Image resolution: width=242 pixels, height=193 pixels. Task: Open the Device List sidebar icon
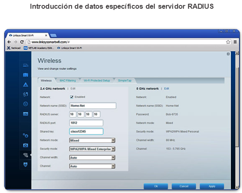tap(25, 65)
